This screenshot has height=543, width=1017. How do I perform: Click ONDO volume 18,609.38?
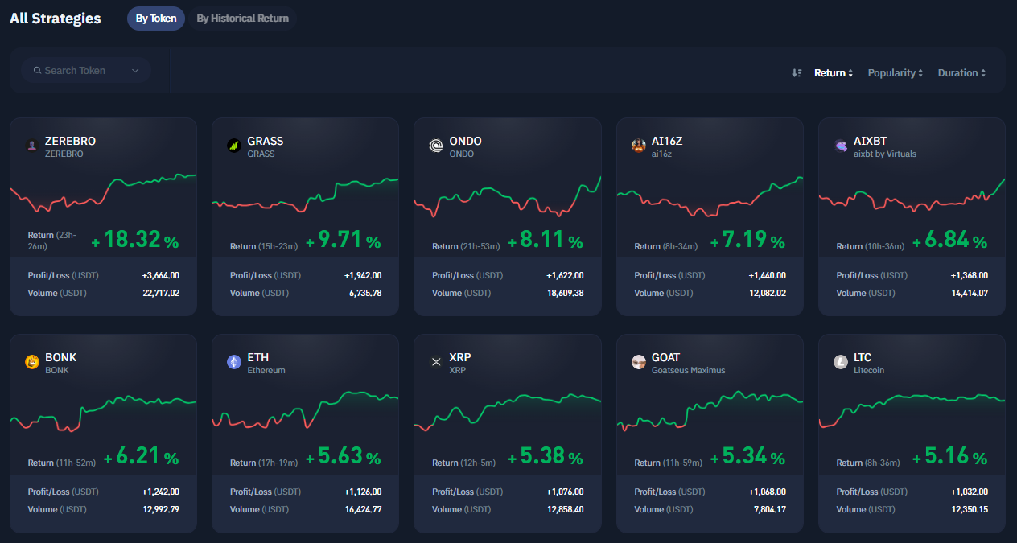point(565,293)
